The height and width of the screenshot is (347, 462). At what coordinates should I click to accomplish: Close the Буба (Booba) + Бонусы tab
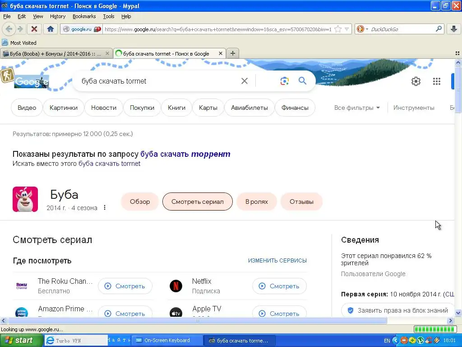pyautogui.click(x=107, y=53)
